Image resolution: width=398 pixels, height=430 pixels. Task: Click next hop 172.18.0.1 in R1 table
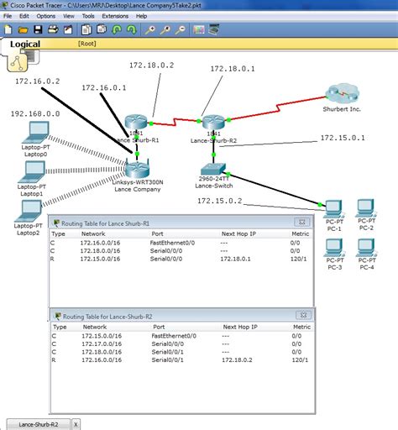click(x=235, y=259)
